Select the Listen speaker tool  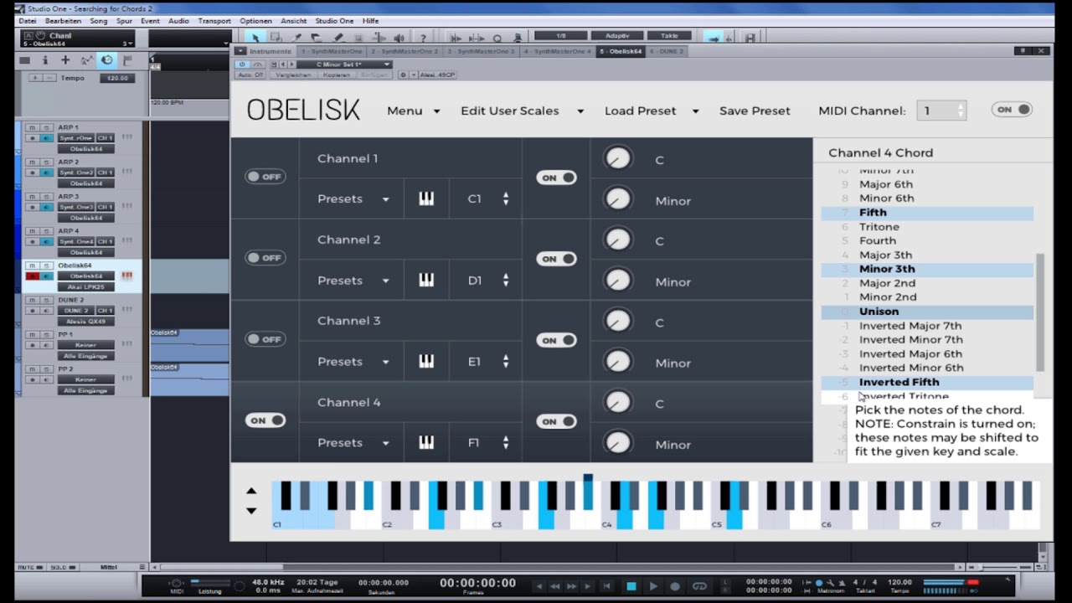(x=399, y=38)
